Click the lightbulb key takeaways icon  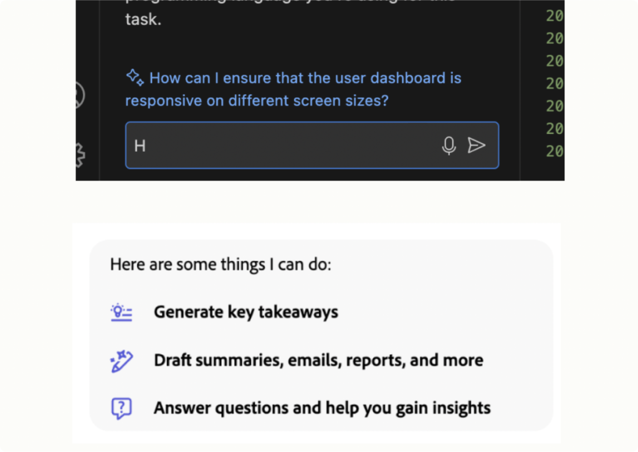tap(121, 313)
